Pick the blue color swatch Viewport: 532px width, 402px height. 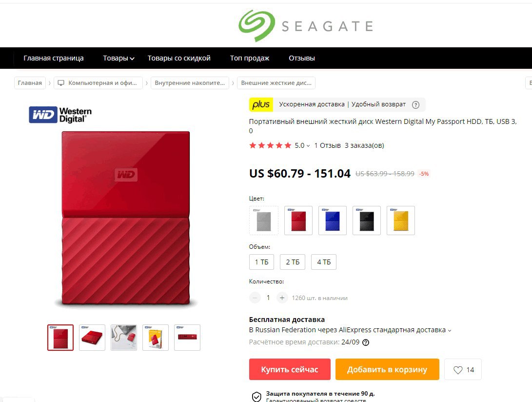click(333, 221)
